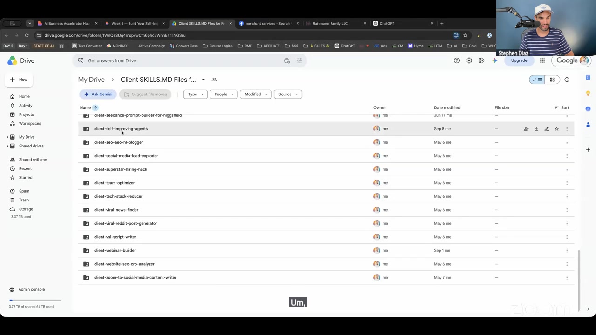Switch to grid layout view
The height and width of the screenshot is (335, 596).
[552, 80]
